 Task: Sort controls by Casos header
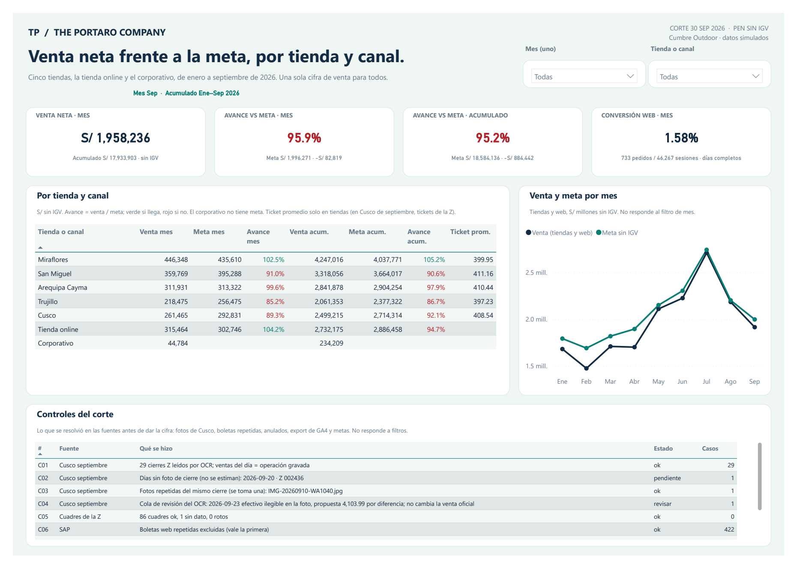pyautogui.click(x=710, y=448)
